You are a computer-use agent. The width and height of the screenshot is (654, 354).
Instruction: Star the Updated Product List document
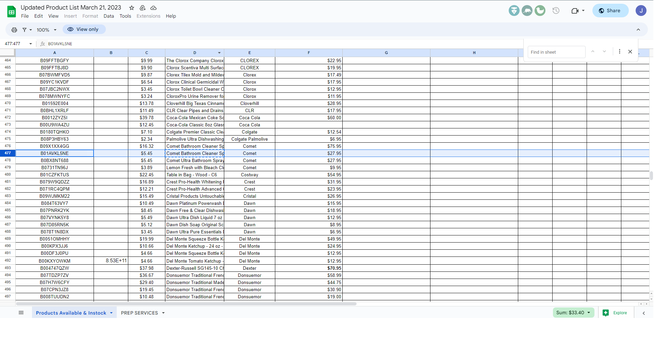[132, 8]
